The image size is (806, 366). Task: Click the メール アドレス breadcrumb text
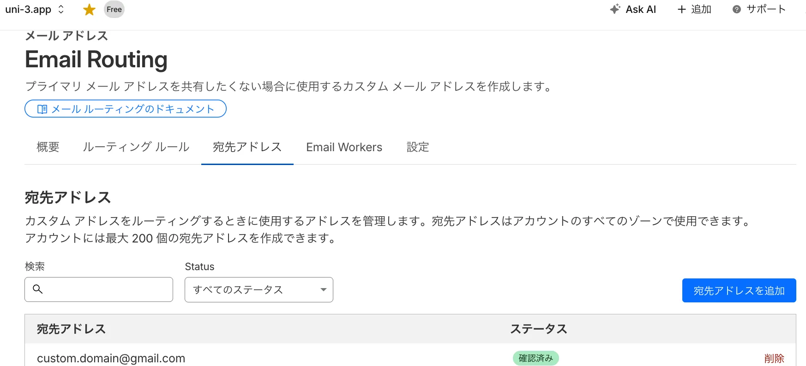click(x=66, y=35)
